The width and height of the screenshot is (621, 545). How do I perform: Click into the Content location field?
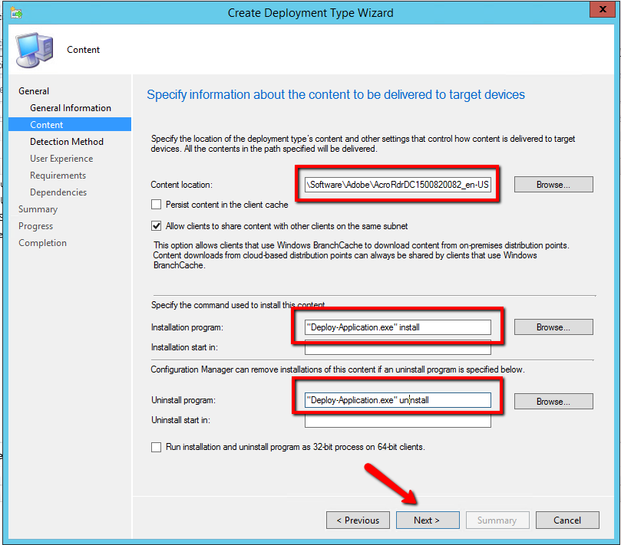pos(397,185)
